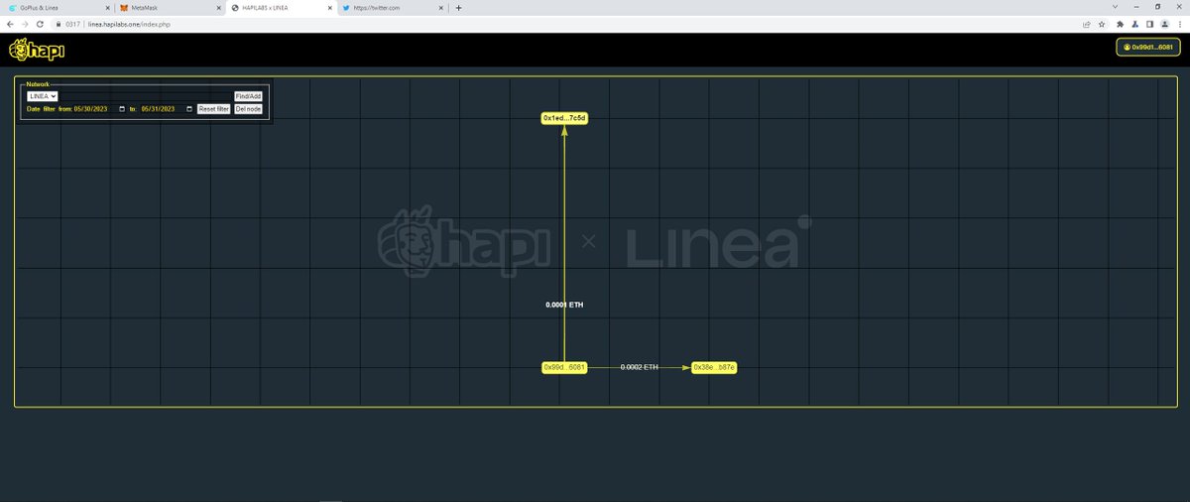Edit the date filter from field 05/30/2023
Viewport: 1190px width, 502px height.
click(100, 109)
